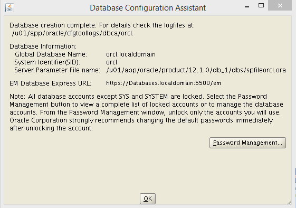The image size is (296, 208).
Task: Click the 'System Identifier(SID):' label
Action: tap(47, 62)
